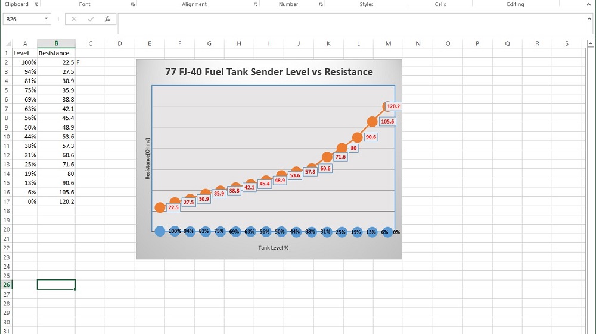The height and width of the screenshot is (334, 596).
Task: Open the Clipboard group dialog launcher
Action: tap(36, 4)
